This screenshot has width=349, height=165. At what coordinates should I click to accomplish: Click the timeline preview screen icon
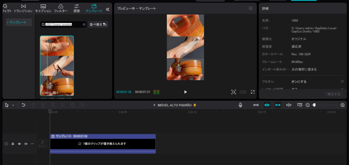(x=300, y=105)
